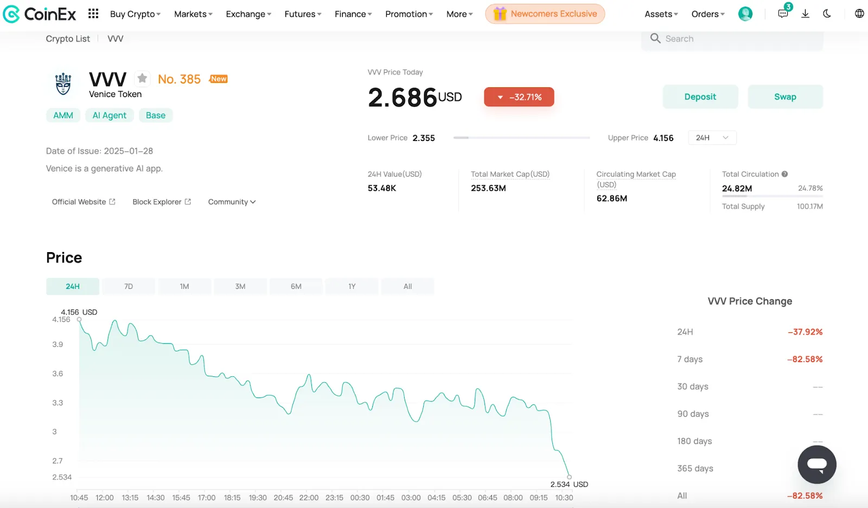This screenshot has width=868, height=508.
Task: Click the Venice Token logo icon
Action: click(63, 84)
